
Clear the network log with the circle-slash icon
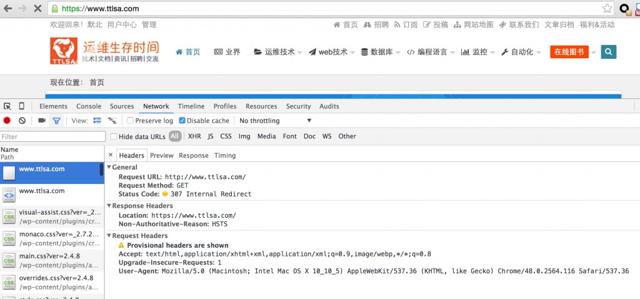[x=22, y=121]
